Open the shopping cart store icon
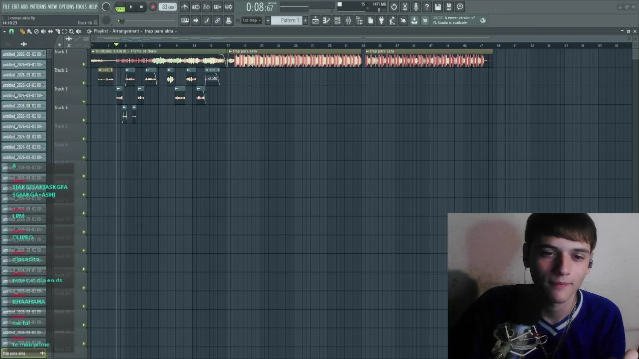Image resolution: width=639 pixels, height=359 pixels. pyautogui.click(x=425, y=20)
